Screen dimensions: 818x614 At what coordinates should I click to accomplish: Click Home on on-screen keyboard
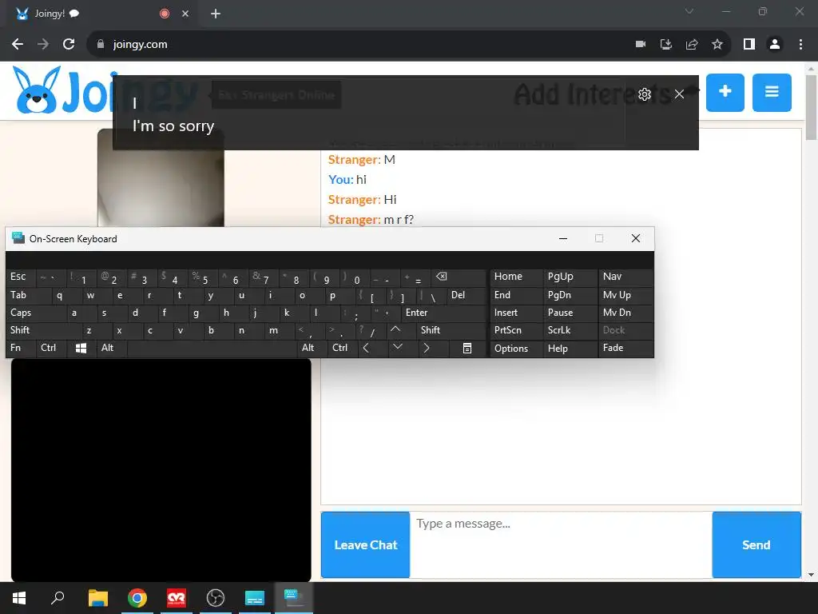point(517,277)
